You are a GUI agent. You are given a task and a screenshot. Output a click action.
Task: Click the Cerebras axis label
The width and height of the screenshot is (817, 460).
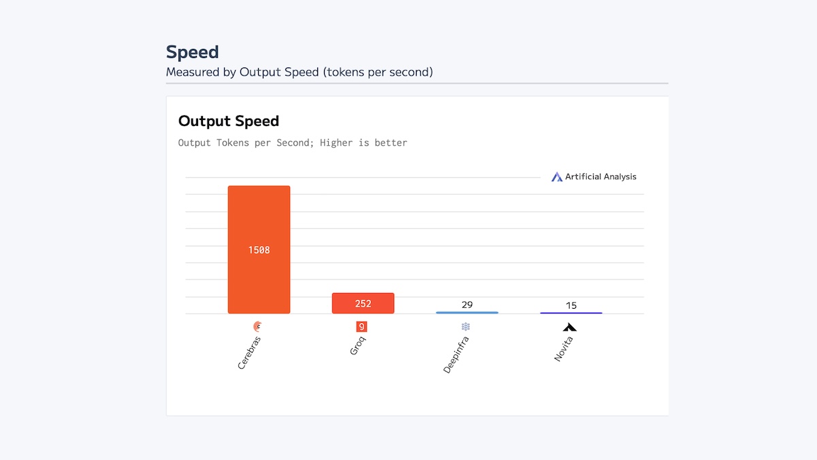pyautogui.click(x=249, y=352)
